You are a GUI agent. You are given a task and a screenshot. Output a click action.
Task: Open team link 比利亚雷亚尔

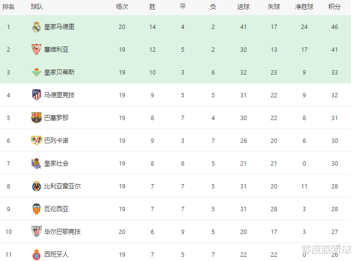coord(63,186)
